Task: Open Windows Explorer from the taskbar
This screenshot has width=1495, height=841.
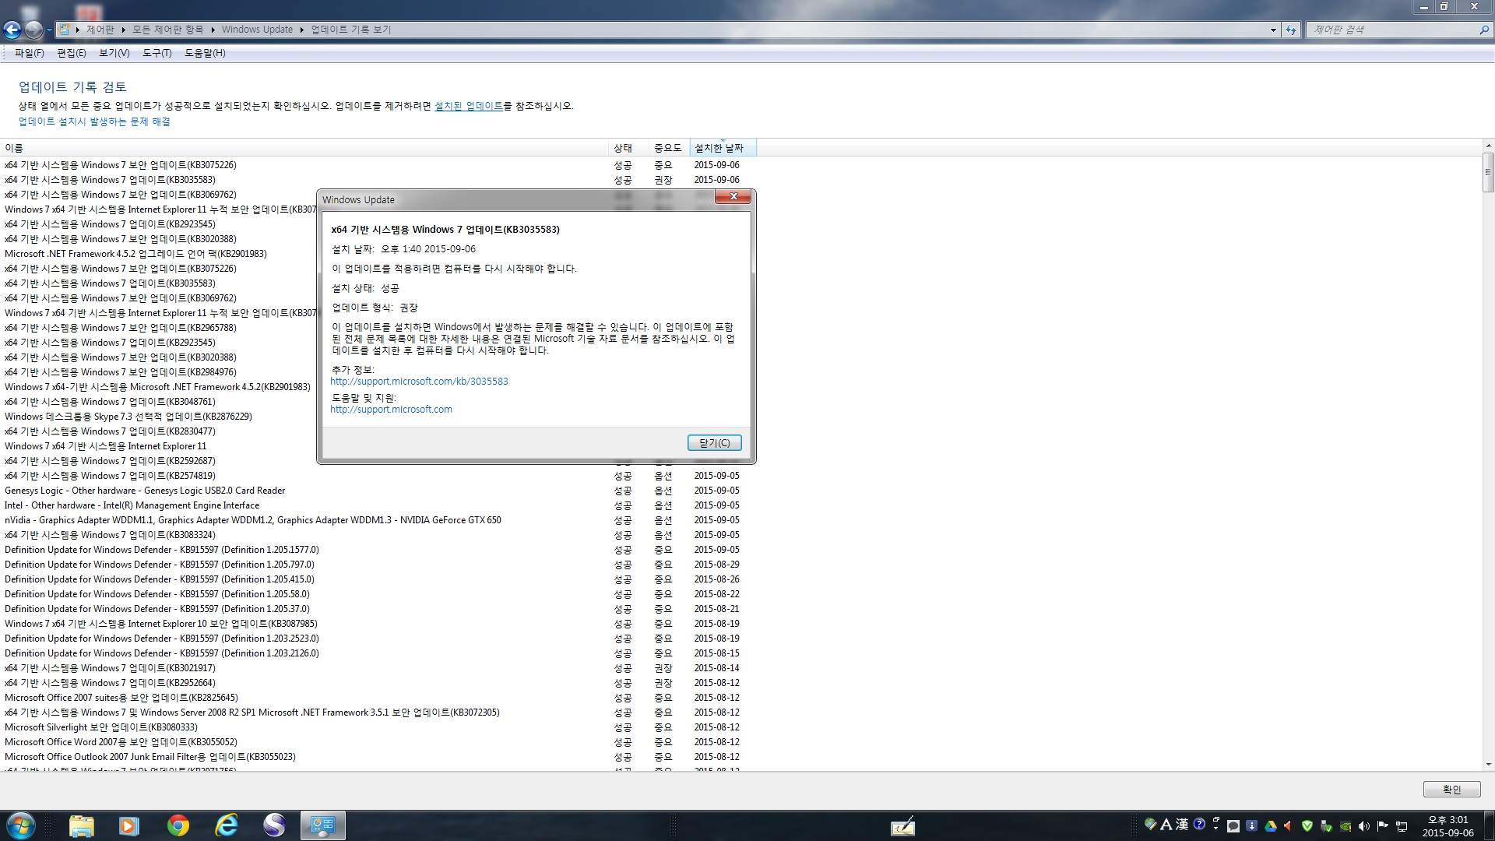Action: tap(81, 825)
